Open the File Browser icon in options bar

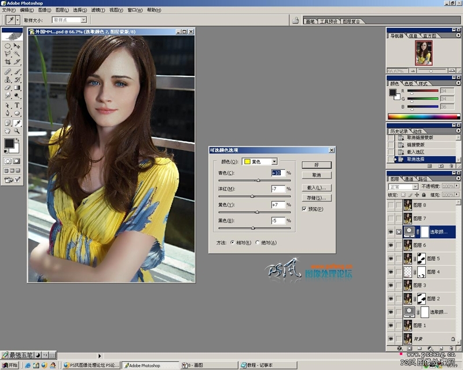click(296, 20)
